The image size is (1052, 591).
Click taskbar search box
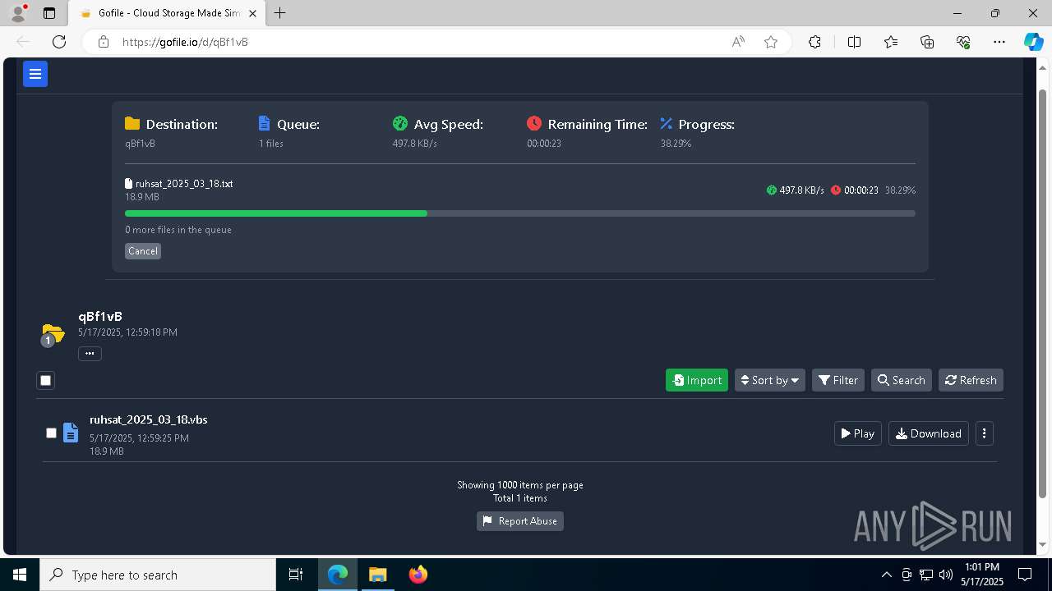(x=158, y=575)
